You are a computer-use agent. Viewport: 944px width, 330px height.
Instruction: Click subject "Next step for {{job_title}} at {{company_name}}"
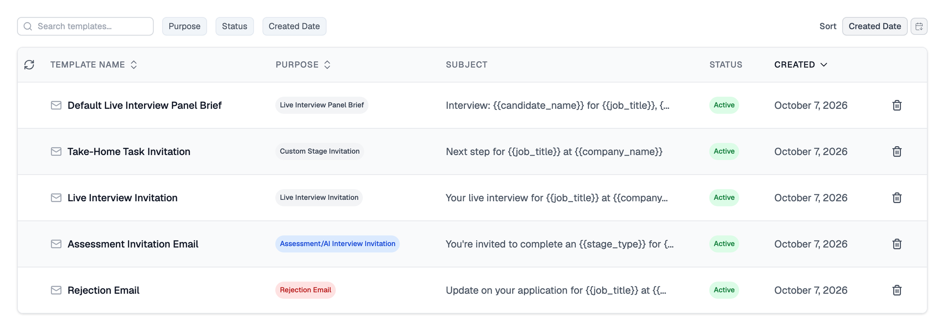point(554,151)
